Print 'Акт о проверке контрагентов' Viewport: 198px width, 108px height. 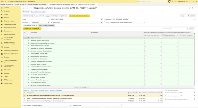(57, 16)
